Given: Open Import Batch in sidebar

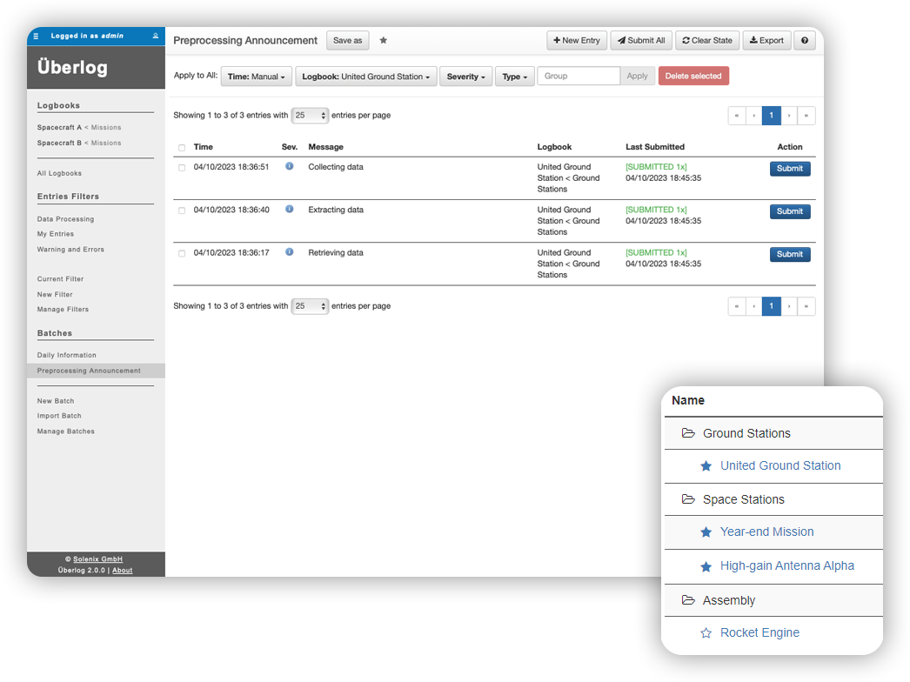Looking at the screenshot, I should pyautogui.click(x=59, y=416).
